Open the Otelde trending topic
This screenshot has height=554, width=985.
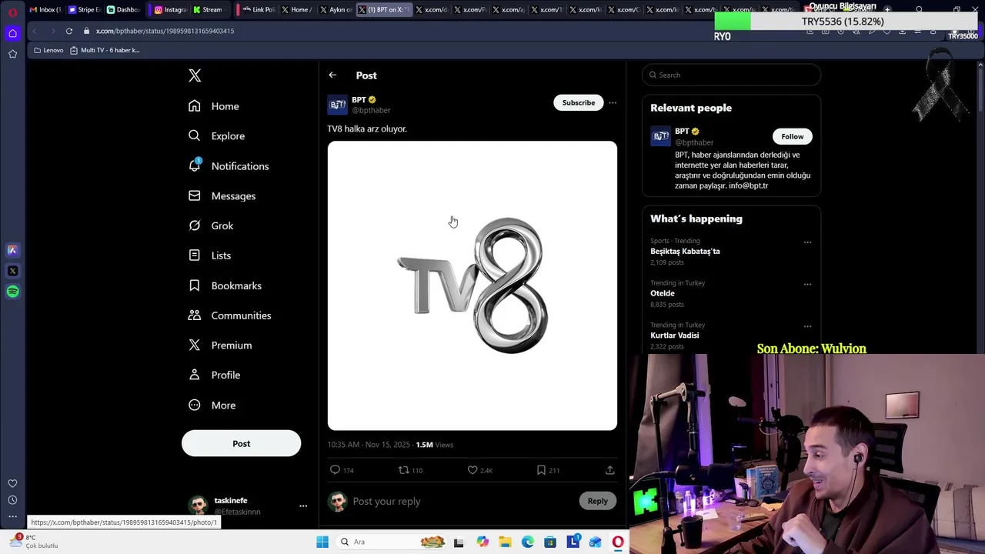click(x=663, y=293)
